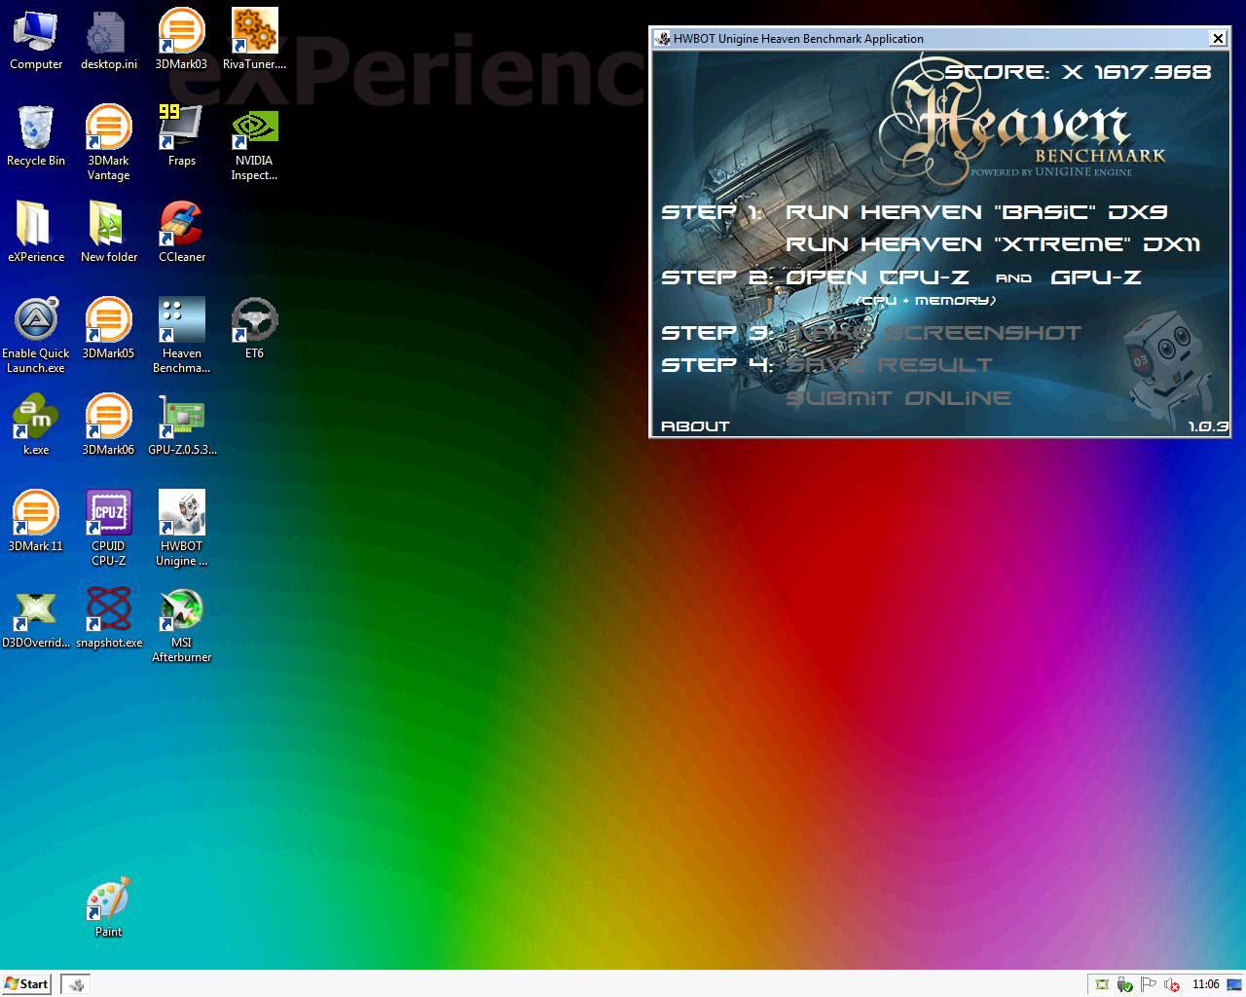Launch the 3DMark05 shortcut

point(108,329)
